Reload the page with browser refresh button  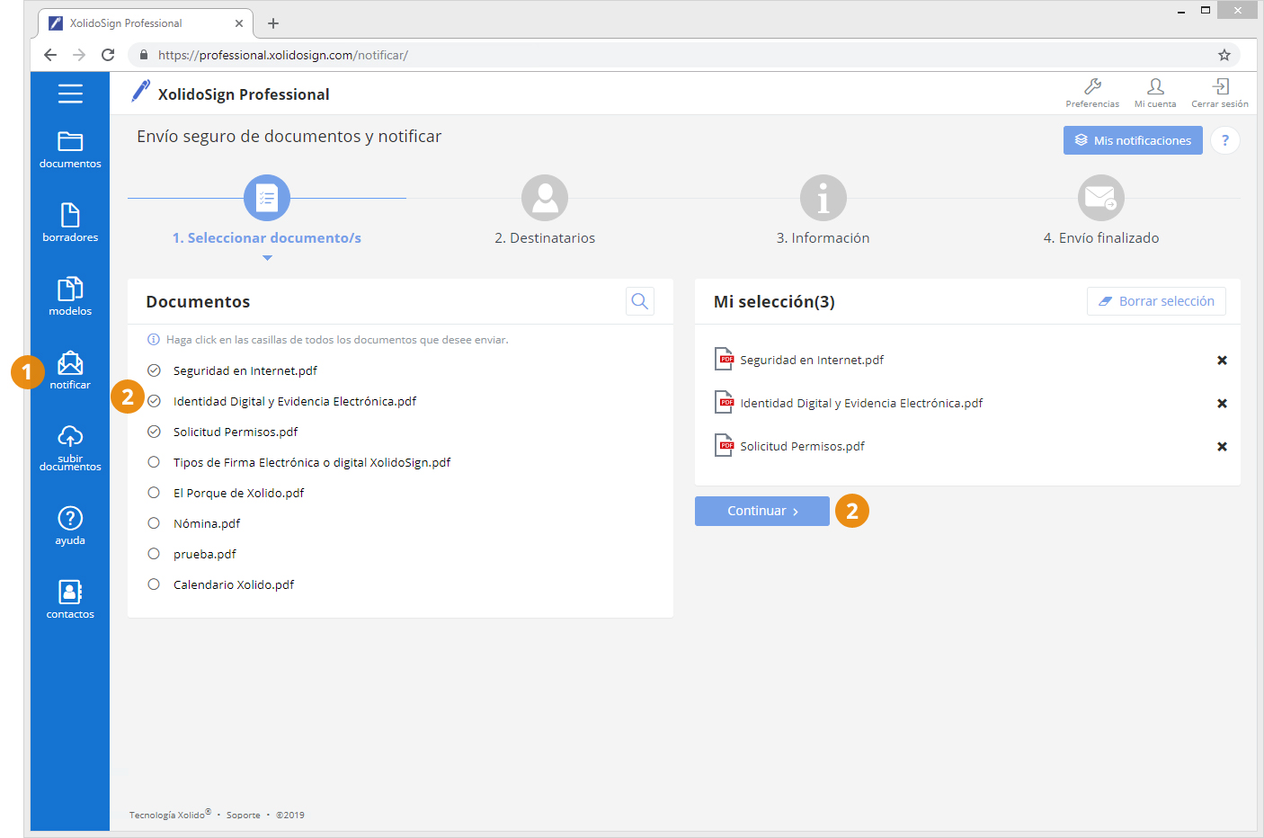pyautogui.click(x=108, y=55)
